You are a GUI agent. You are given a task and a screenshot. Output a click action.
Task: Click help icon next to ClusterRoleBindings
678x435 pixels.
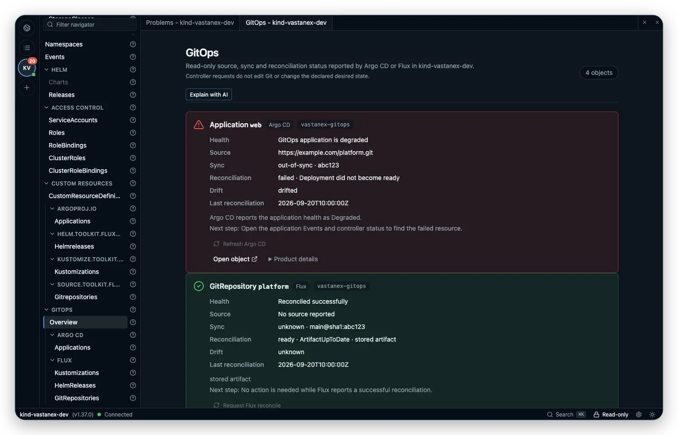coord(133,171)
